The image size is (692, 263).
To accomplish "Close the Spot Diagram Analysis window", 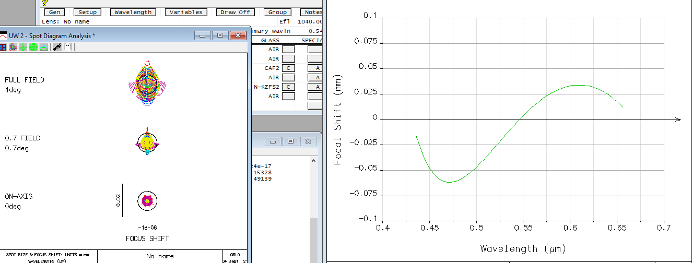I will coord(238,35).
